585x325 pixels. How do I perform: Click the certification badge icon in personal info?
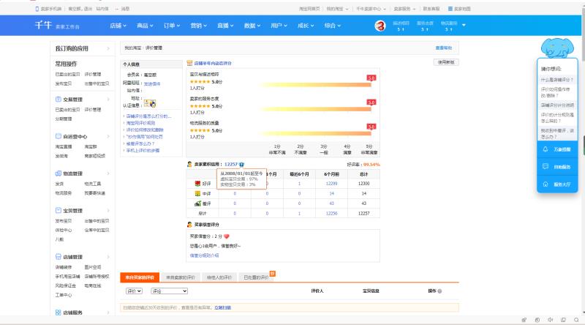point(150,104)
